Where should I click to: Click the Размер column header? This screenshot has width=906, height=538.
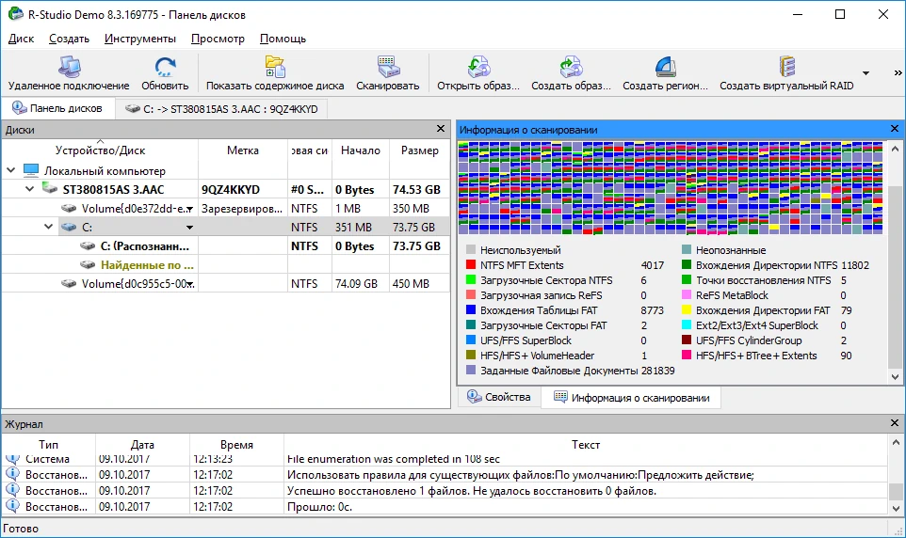click(x=419, y=150)
